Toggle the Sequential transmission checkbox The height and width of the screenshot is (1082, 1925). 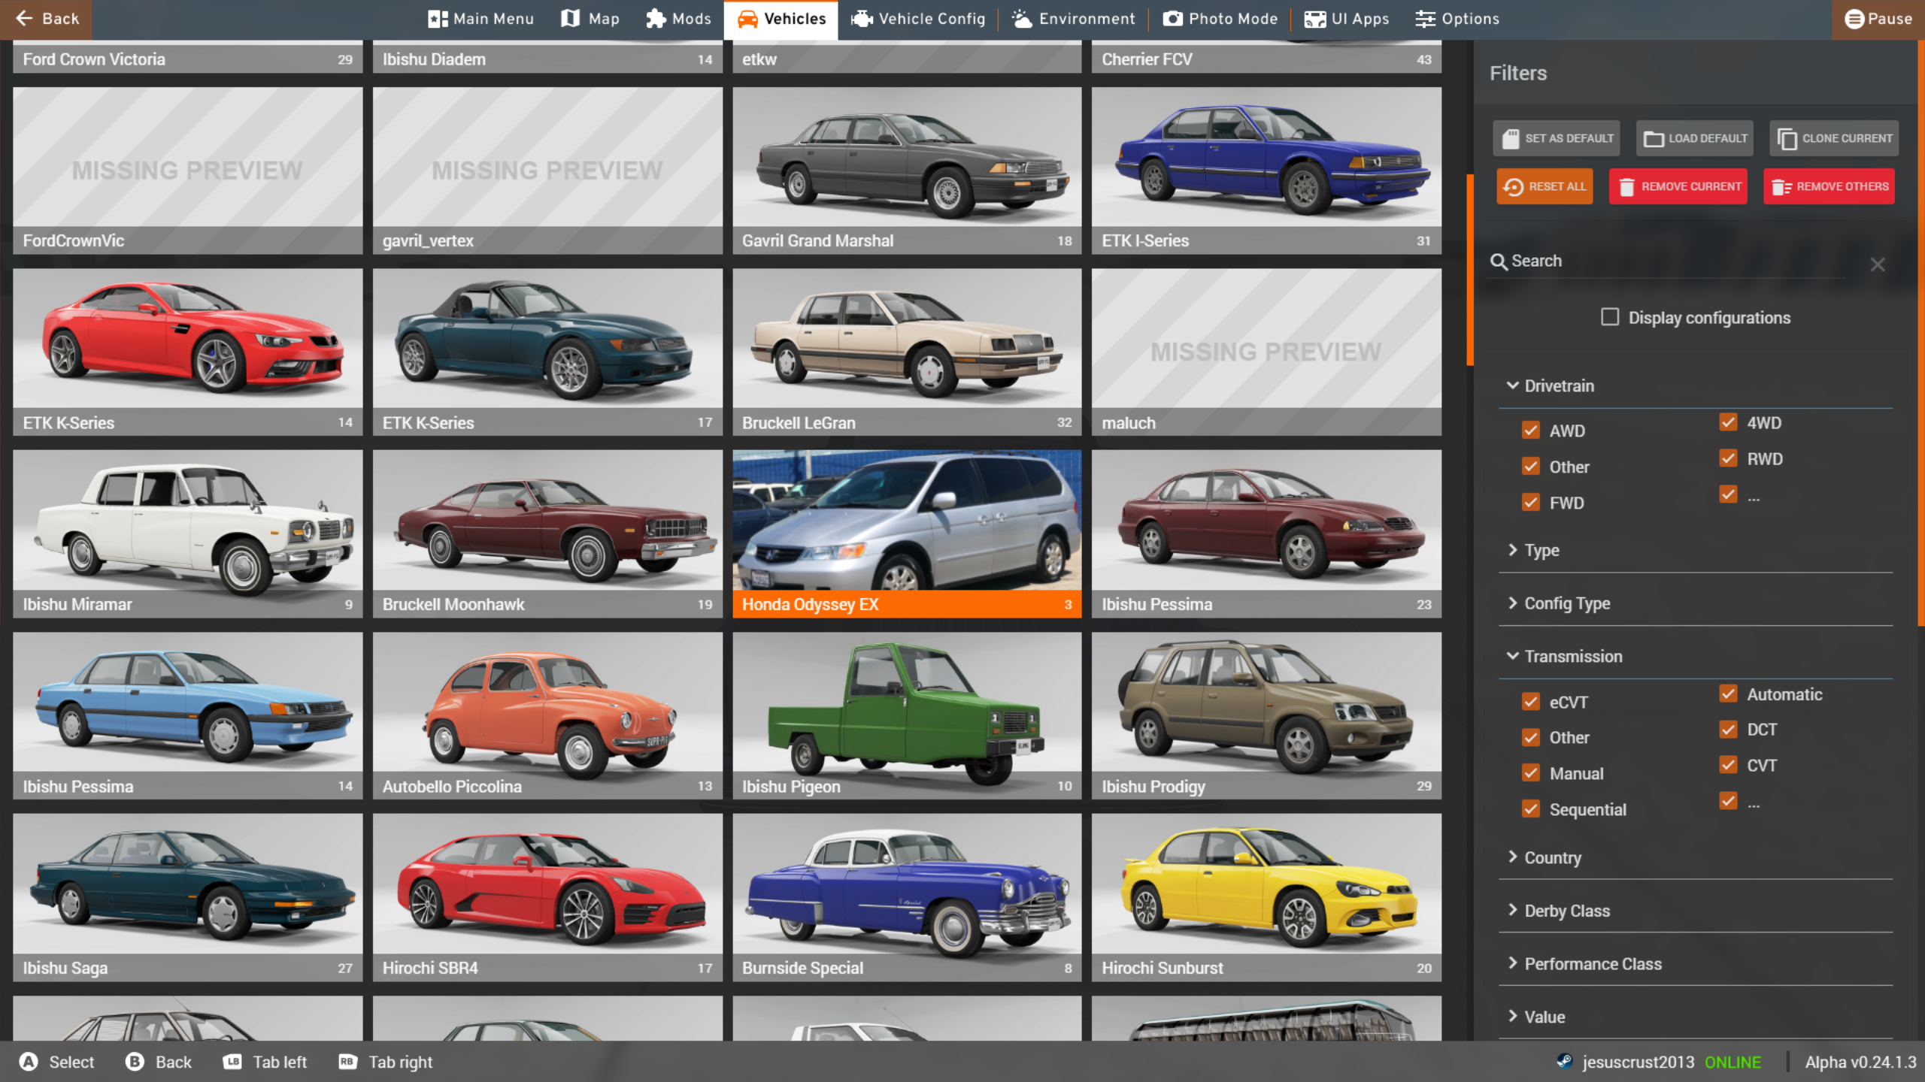1531,809
